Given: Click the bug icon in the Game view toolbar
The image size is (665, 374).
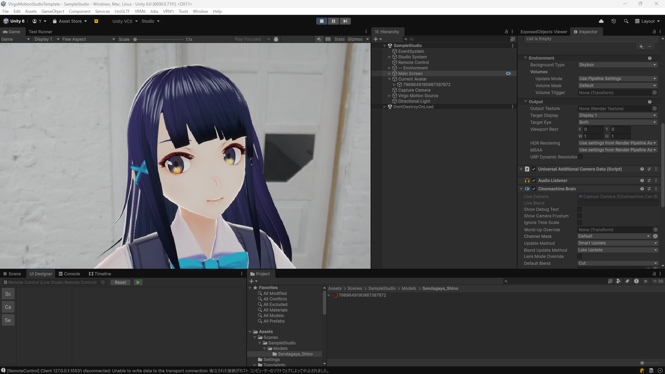Looking at the screenshot, I should [x=276, y=39].
